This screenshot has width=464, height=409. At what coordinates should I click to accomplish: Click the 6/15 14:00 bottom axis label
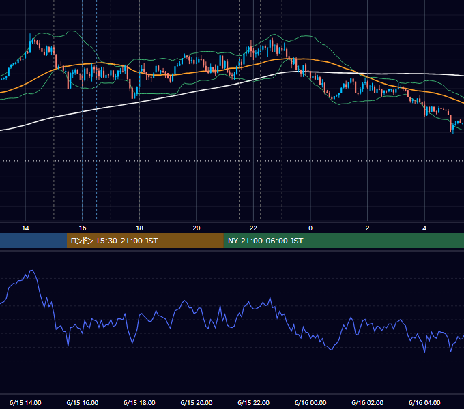(25, 402)
